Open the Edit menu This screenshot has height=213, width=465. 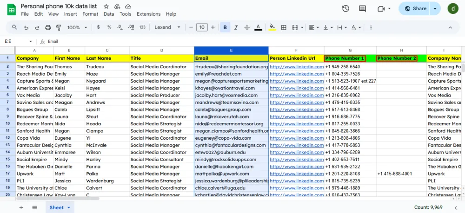[x=39, y=14]
